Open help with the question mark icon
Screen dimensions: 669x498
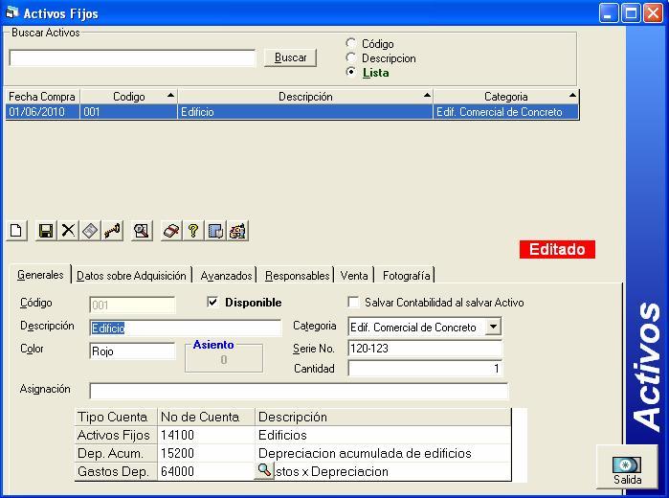193,231
